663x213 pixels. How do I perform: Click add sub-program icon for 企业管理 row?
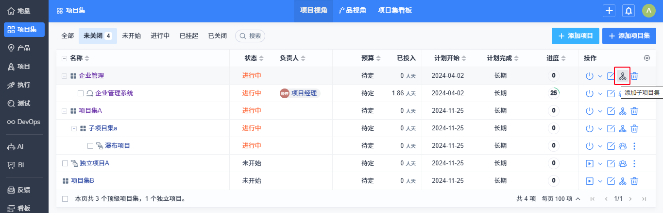coord(622,76)
